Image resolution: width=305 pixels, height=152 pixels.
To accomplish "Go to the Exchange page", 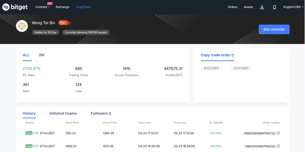I will 63,7.
